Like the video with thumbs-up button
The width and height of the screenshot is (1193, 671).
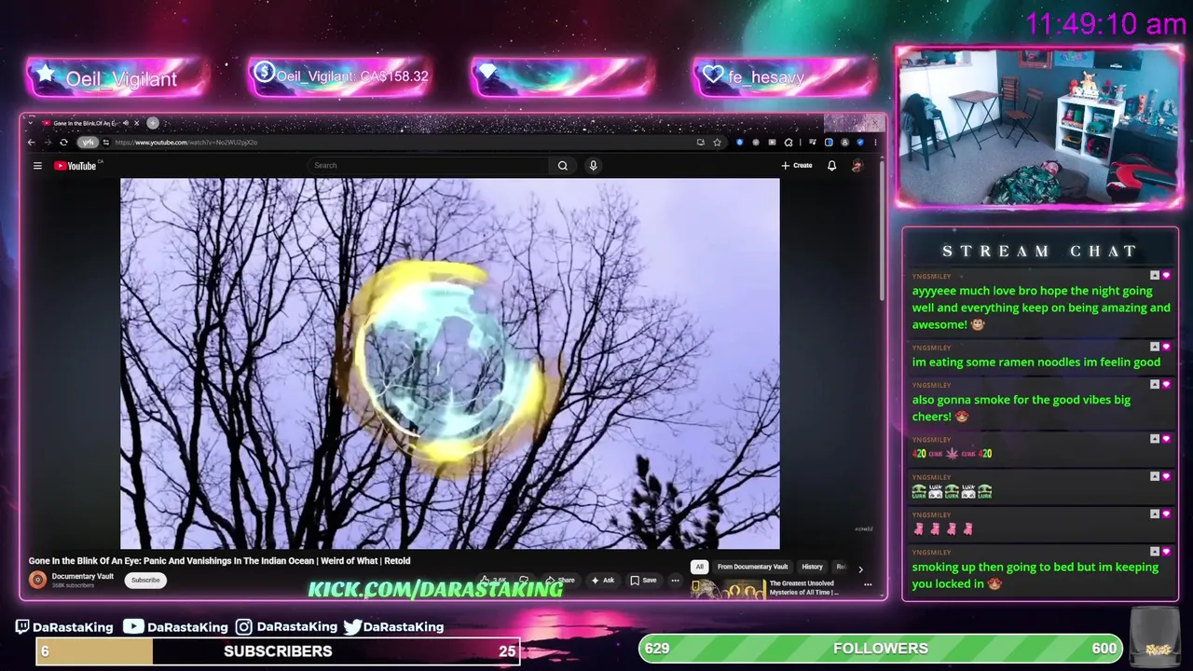[x=494, y=580]
